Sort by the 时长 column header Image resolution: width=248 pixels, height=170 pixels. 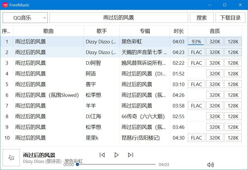(179, 31)
